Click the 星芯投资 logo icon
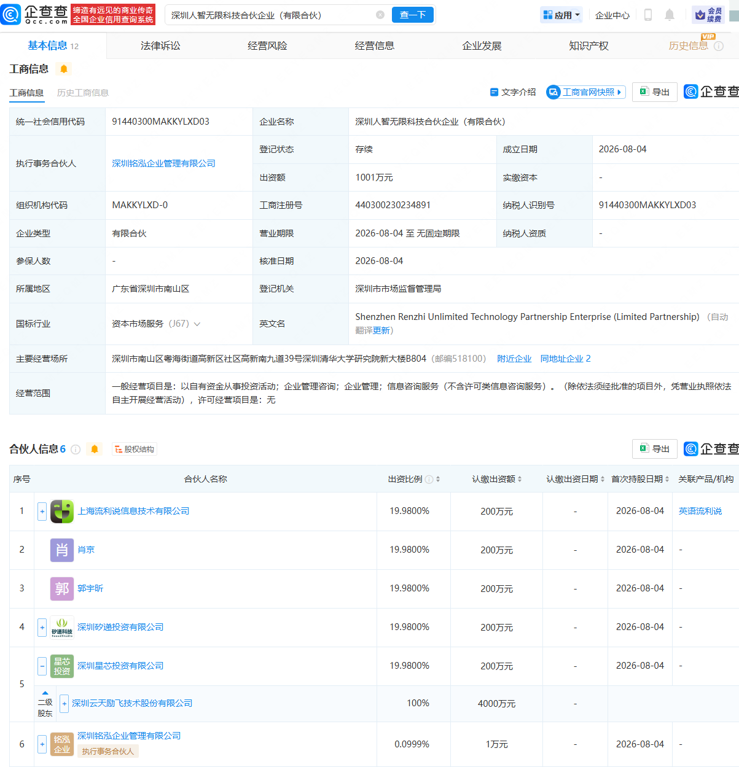 pyautogui.click(x=62, y=666)
